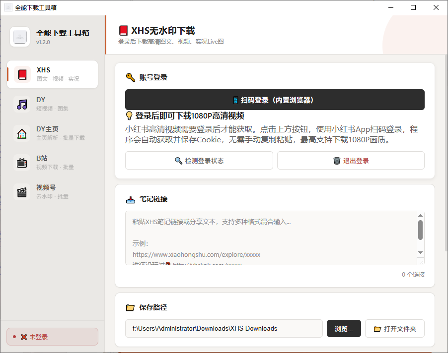Click 打开文件夹 button
This screenshot has width=448, height=353.
(394, 329)
